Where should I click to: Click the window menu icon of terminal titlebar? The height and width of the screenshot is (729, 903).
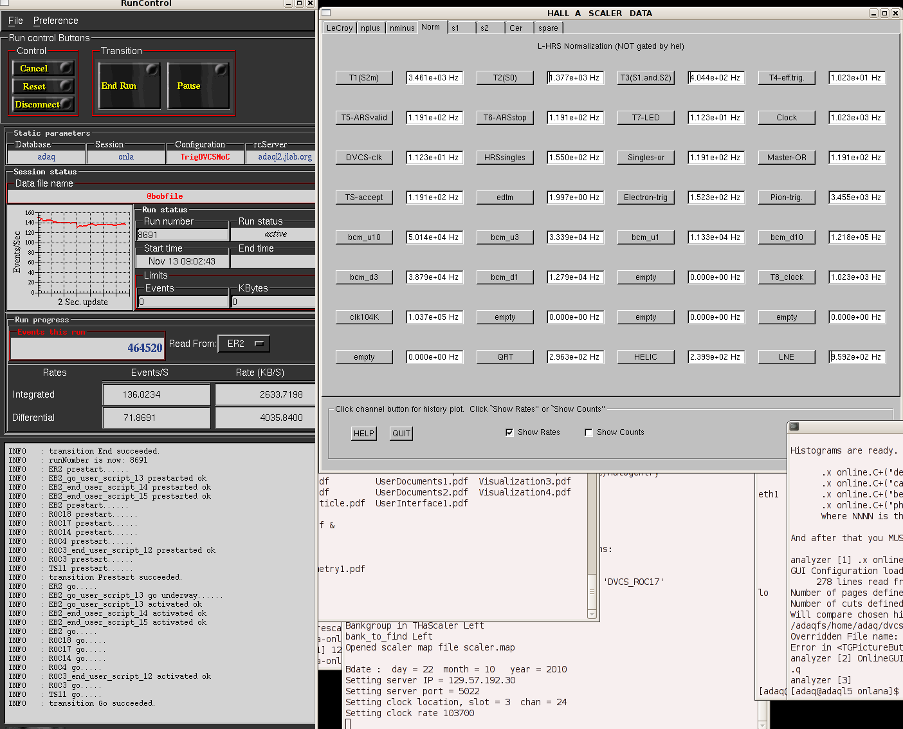point(794,427)
